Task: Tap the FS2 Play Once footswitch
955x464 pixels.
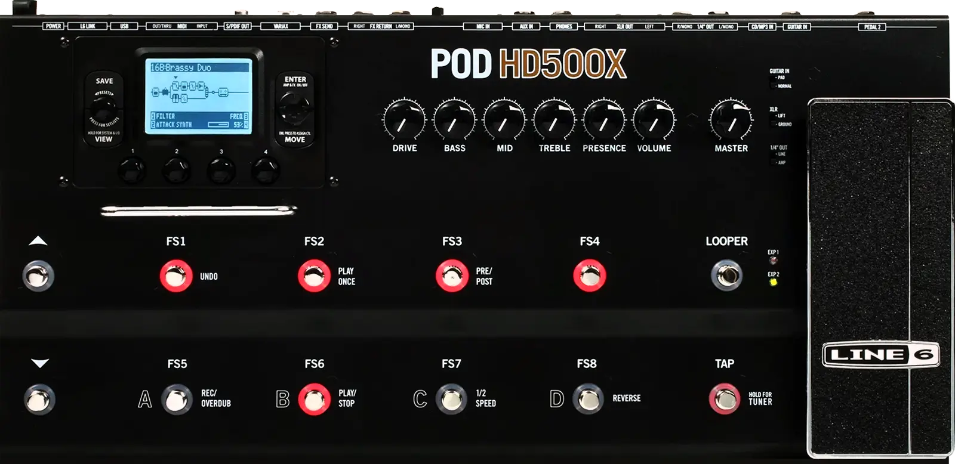Action: click(314, 276)
